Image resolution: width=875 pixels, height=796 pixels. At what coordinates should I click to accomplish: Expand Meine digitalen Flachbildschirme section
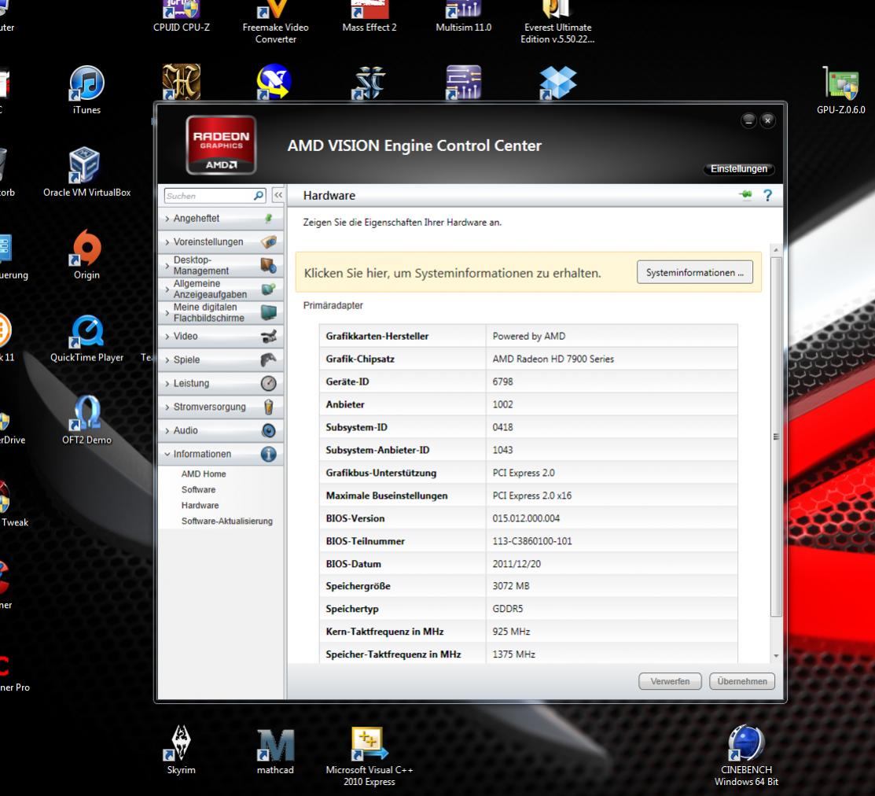click(221, 312)
